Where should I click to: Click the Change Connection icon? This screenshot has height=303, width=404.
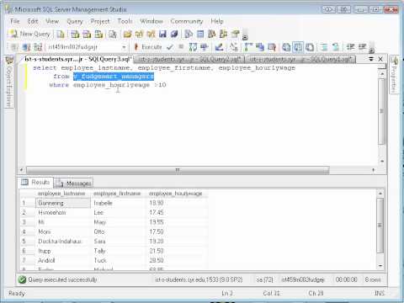pyautogui.click(x=38, y=47)
